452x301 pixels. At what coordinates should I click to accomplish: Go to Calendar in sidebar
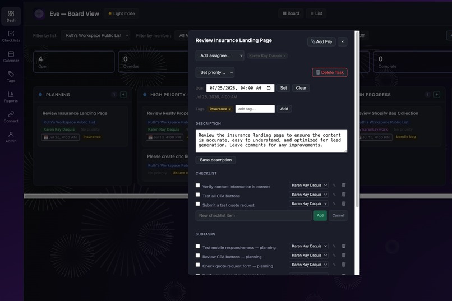tap(11, 57)
